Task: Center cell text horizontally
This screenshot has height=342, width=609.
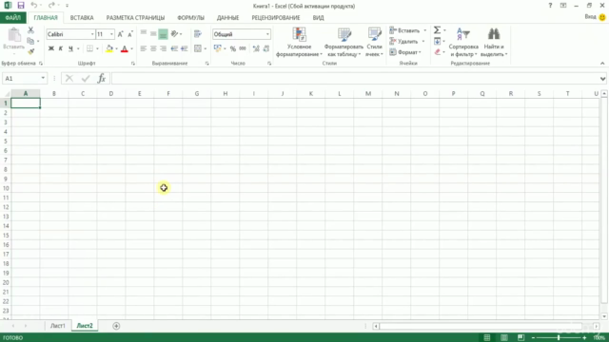Action: (153, 48)
